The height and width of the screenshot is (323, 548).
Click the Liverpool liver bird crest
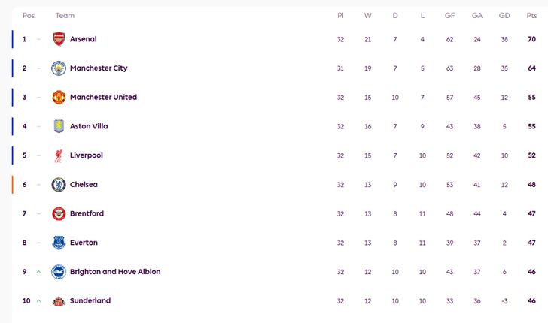point(59,155)
